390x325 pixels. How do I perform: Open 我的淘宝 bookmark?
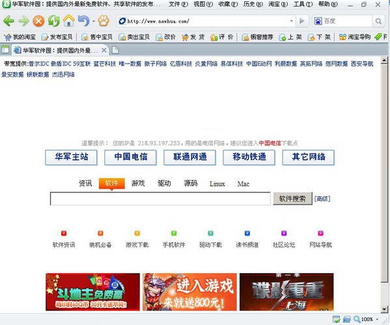coord(20,37)
